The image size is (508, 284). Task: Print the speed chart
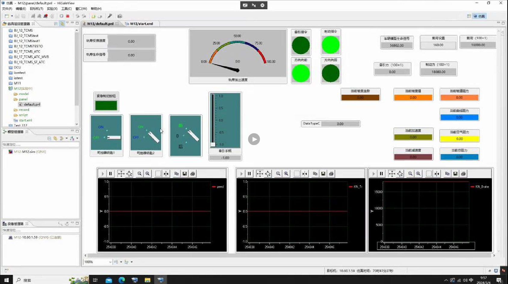[193, 174]
